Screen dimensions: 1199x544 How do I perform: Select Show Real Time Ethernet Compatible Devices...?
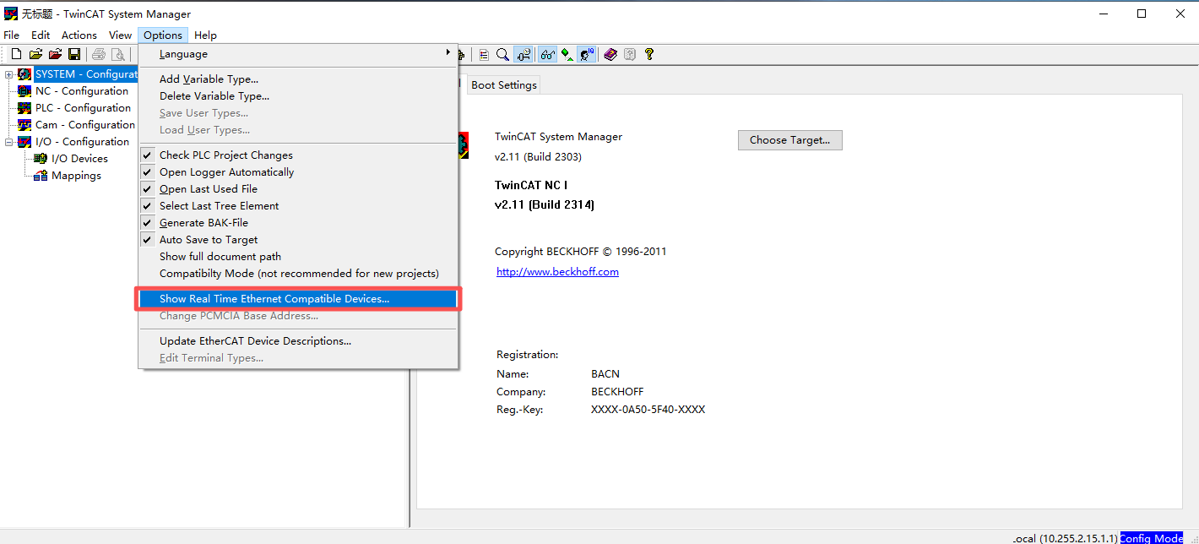click(298, 299)
